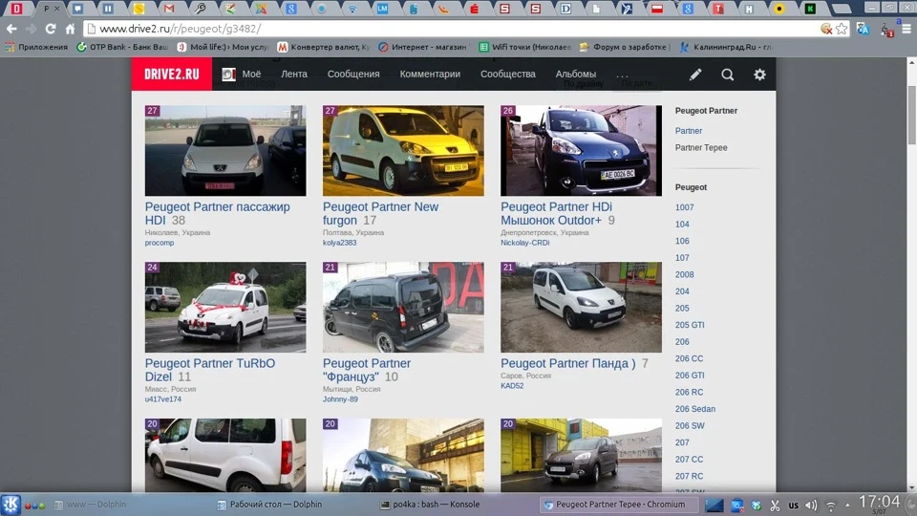Click the wedding-decorated white Partner thumbnail
The height and width of the screenshot is (516, 917).
click(225, 307)
